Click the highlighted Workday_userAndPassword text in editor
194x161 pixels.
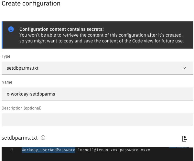(x=48, y=150)
